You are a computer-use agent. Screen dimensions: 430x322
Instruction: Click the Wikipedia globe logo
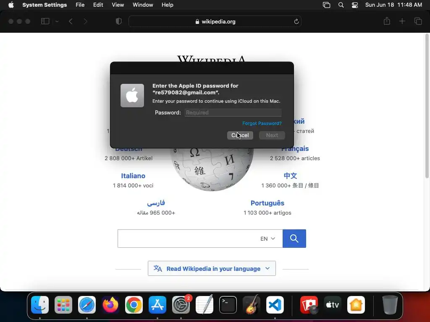212,169
